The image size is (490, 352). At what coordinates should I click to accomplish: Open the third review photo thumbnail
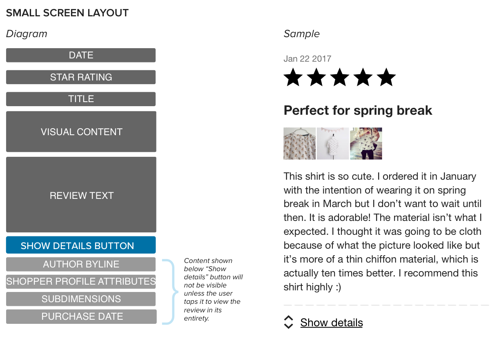click(366, 143)
